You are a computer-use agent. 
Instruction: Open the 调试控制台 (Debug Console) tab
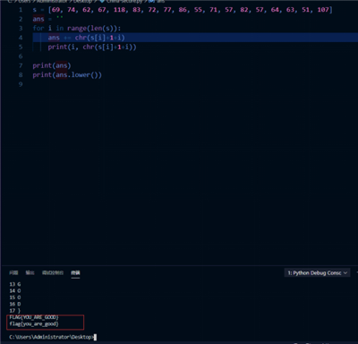pyautogui.click(x=53, y=272)
